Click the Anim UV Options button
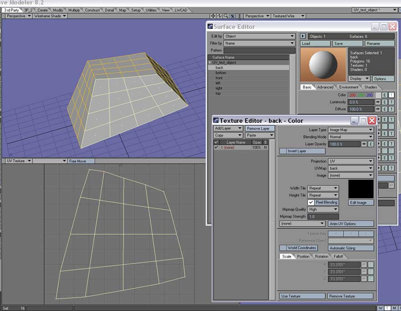This screenshot has height=311, width=401. [351, 223]
